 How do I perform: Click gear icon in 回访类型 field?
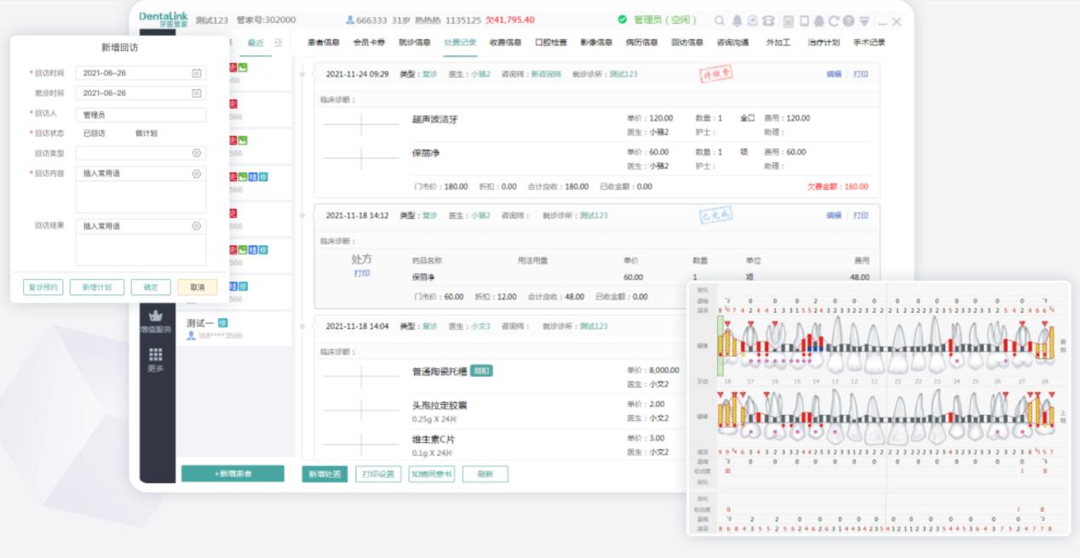(197, 153)
